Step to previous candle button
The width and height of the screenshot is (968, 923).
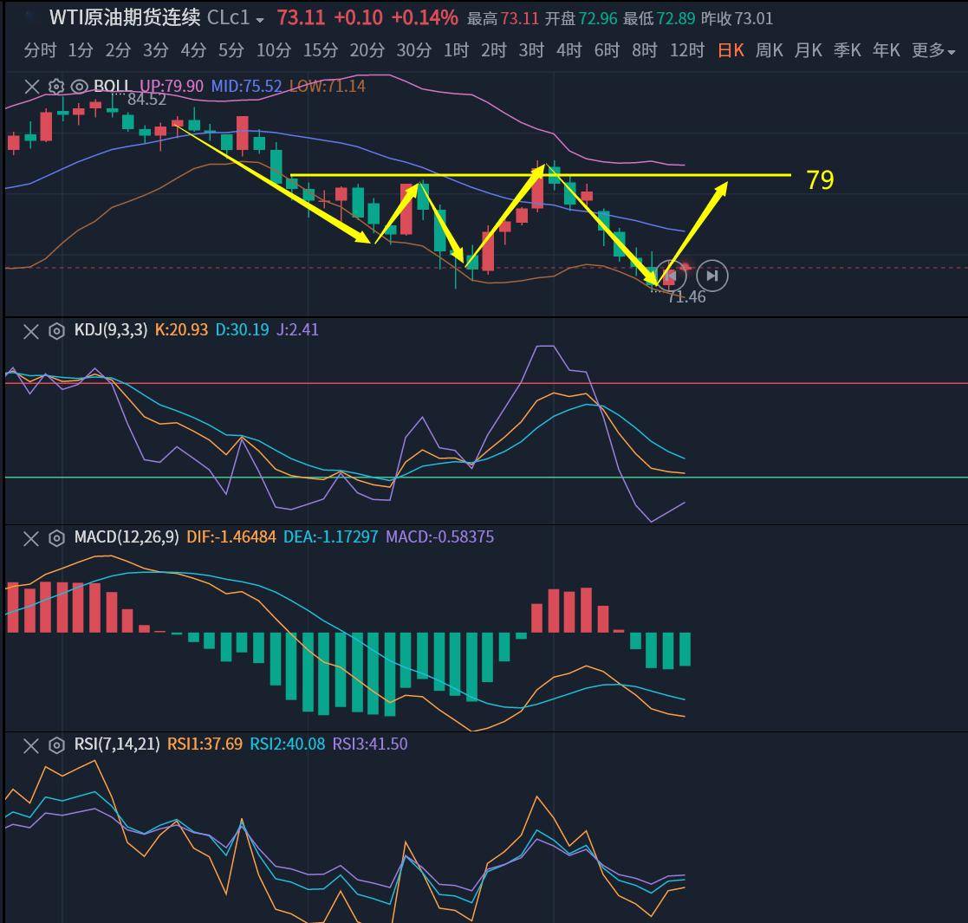[671, 276]
